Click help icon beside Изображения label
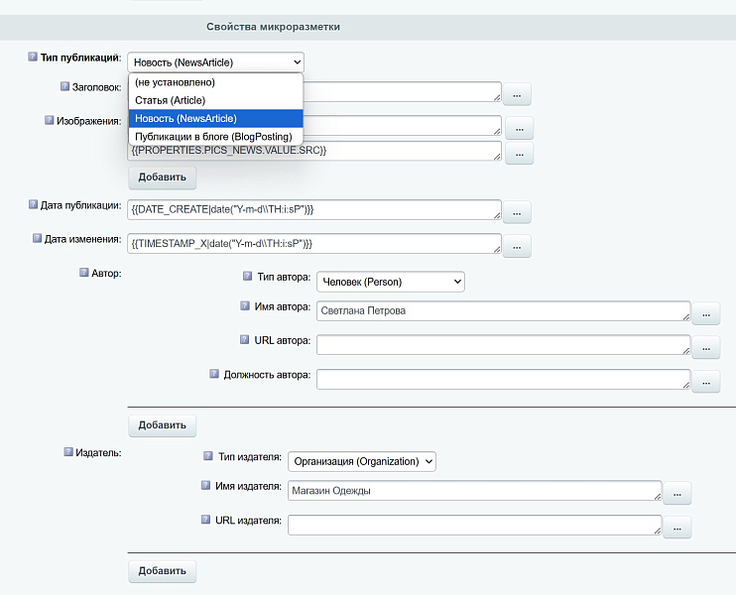736x595 pixels. (x=49, y=120)
